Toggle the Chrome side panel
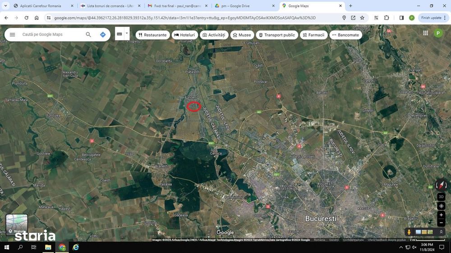 tap(401, 18)
